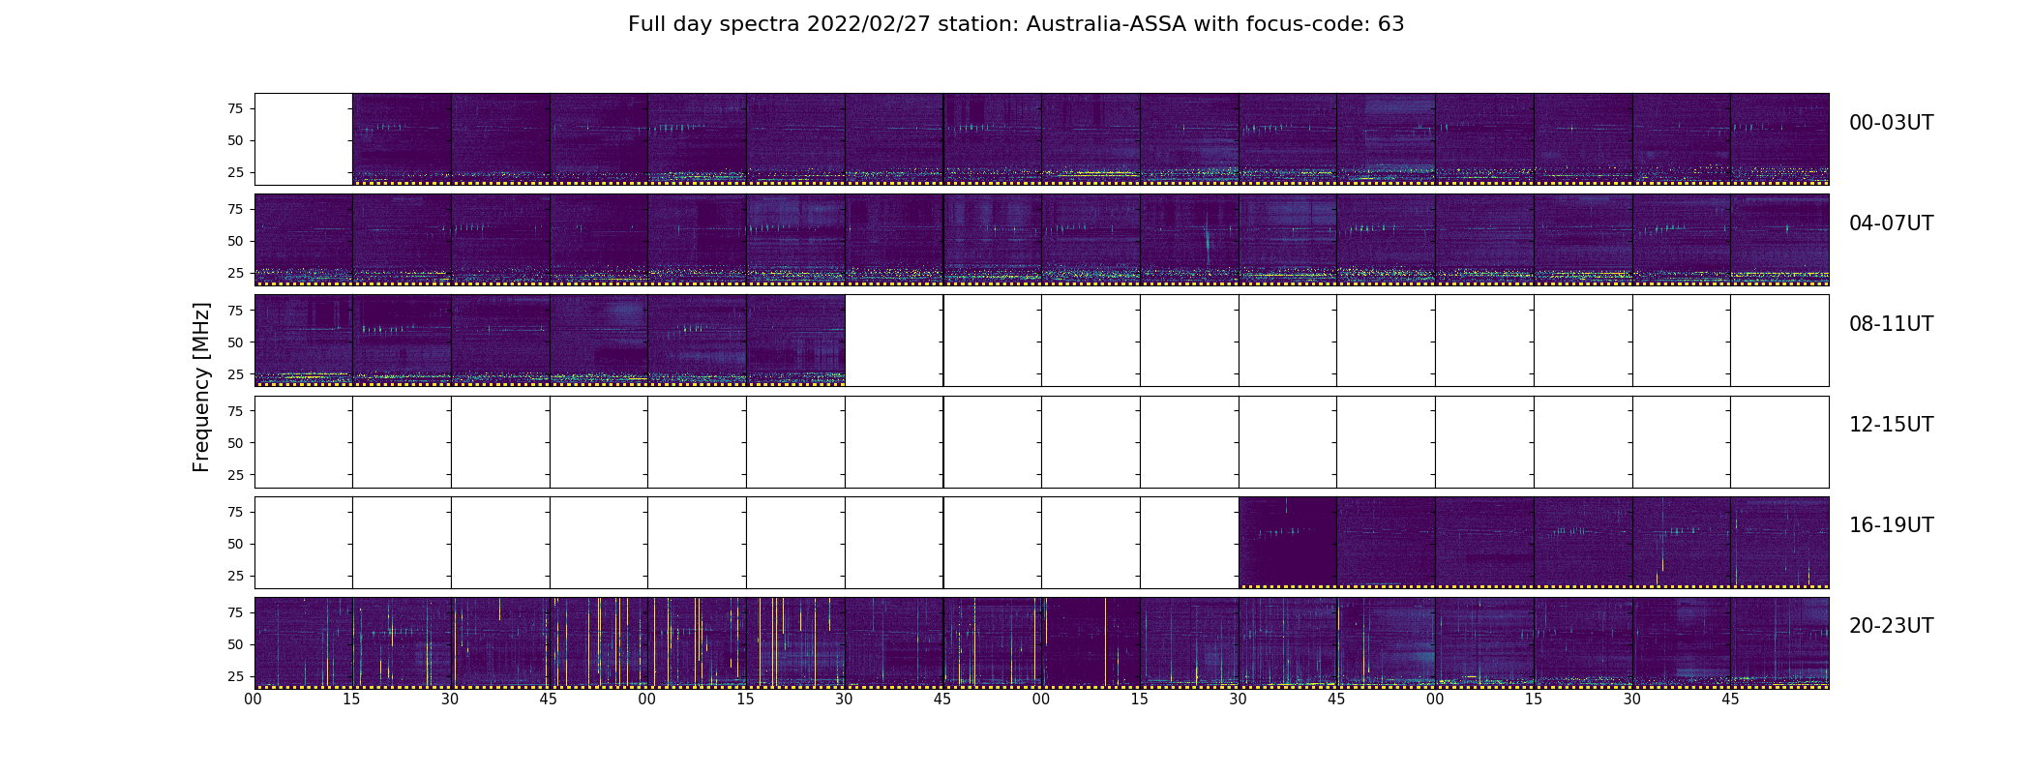Click the '16-19UT' row label
The image size is (2032, 774).
tap(1891, 525)
